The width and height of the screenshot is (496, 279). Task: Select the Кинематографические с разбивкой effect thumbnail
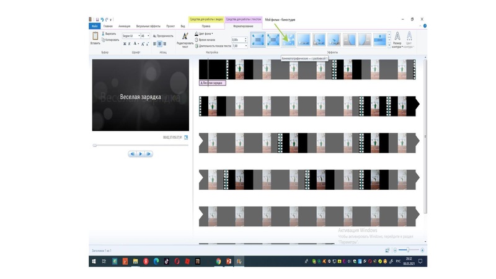pyautogui.click(x=287, y=39)
